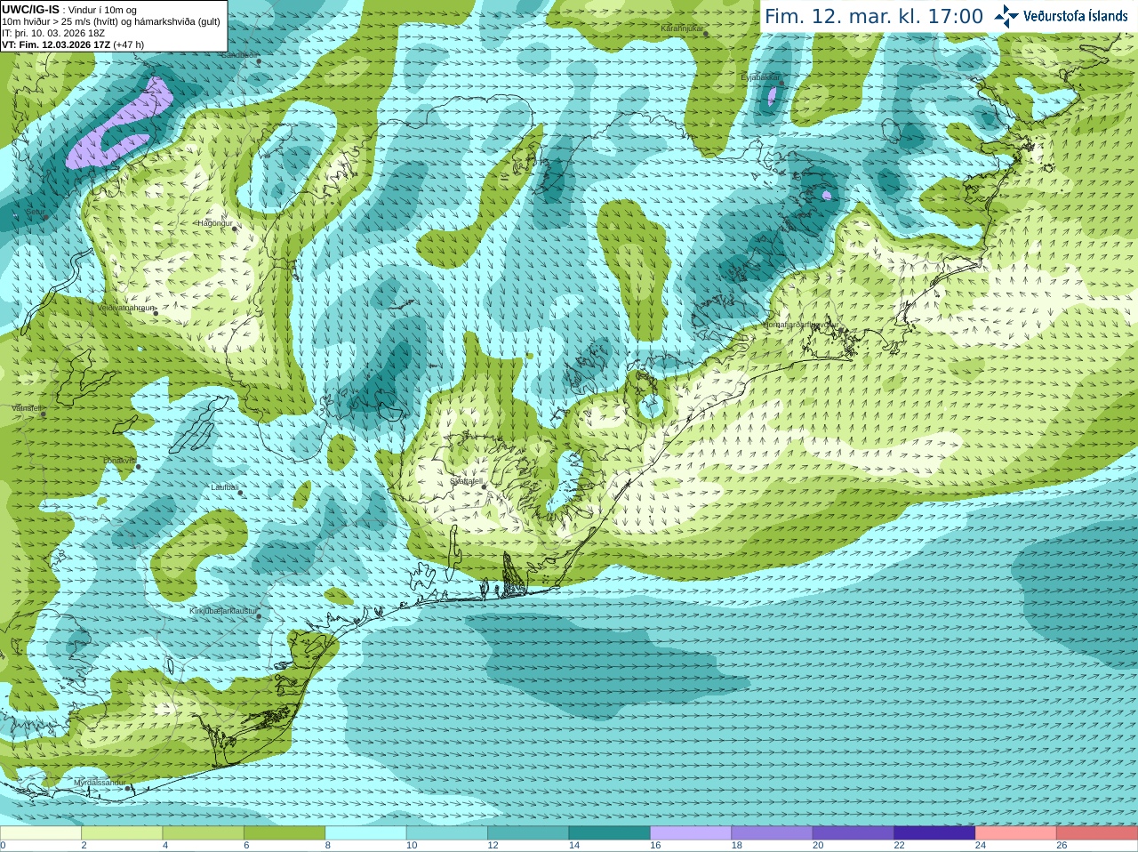Click the small purple wind spot below Eyjabakkar
Image resolution: width=1138 pixels, height=852 pixels.
[770, 97]
